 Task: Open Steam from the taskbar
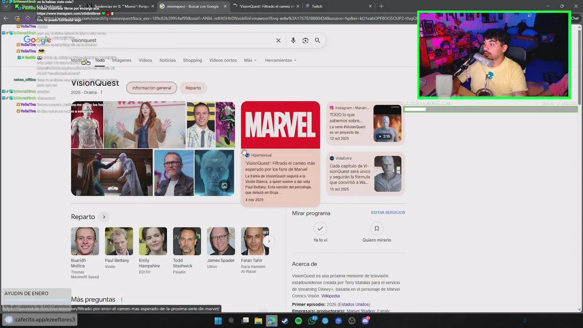(285, 321)
